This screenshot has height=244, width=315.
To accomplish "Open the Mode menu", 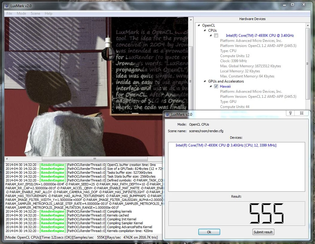I will point(22,13).
